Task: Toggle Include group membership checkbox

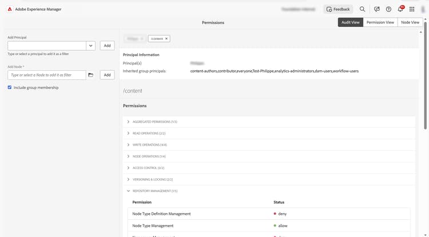Action: tap(10, 87)
